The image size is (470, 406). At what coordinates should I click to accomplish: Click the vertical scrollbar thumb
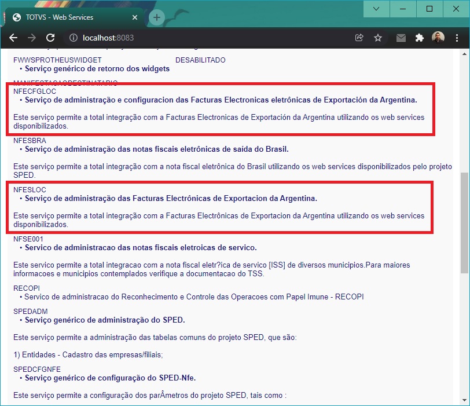coord(465,223)
